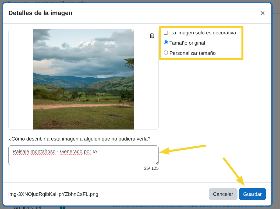
Task: Select the 'Tamaño original' option
Action: click(166, 42)
